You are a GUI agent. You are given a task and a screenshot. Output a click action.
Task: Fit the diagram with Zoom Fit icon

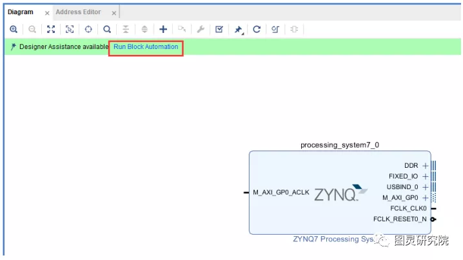coord(51,29)
